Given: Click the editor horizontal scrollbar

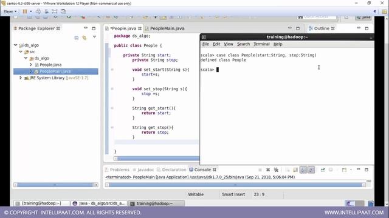Looking at the screenshot, I should coord(157,159).
